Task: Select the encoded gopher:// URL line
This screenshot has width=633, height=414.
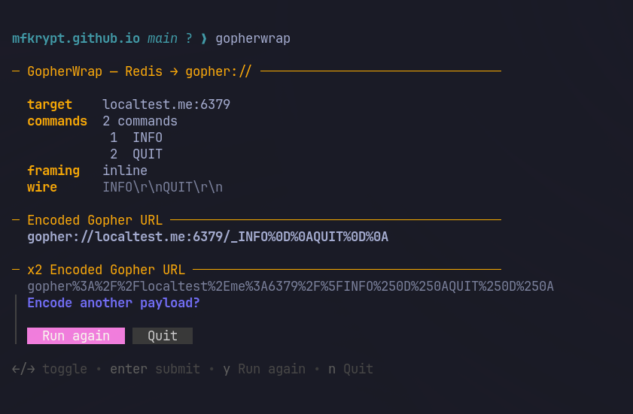Action: pos(208,237)
